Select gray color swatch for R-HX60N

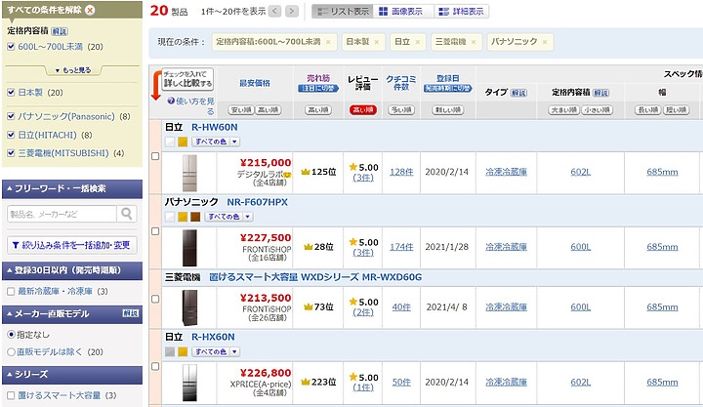coord(170,352)
